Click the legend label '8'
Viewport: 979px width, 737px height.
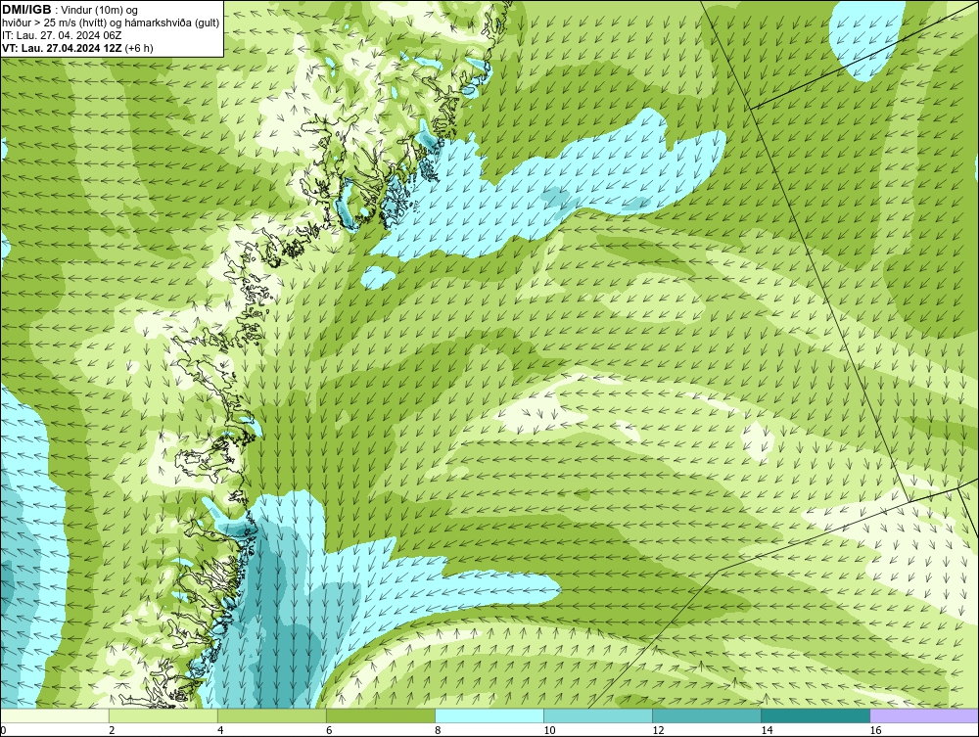click(x=437, y=730)
